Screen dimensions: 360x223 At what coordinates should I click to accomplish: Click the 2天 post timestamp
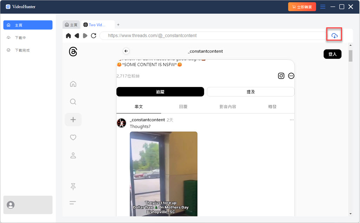[170, 120]
